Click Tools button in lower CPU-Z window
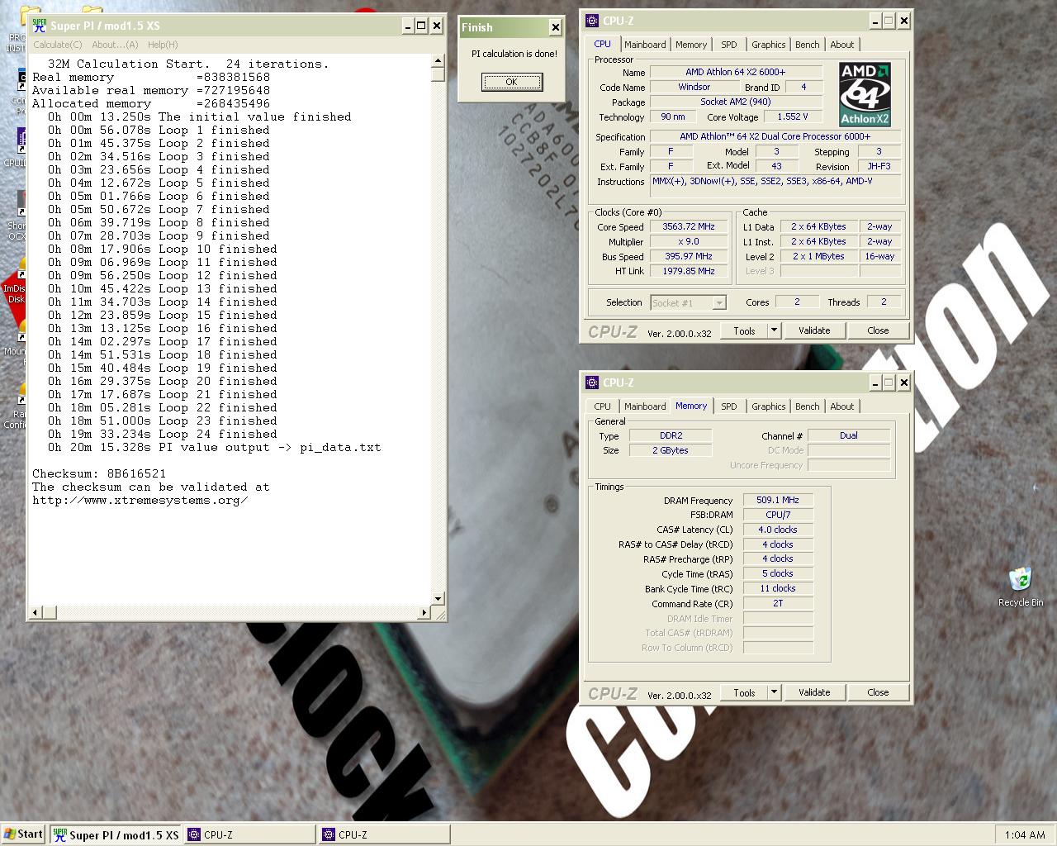The width and height of the screenshot is (1057, 846). click(744, 692)
